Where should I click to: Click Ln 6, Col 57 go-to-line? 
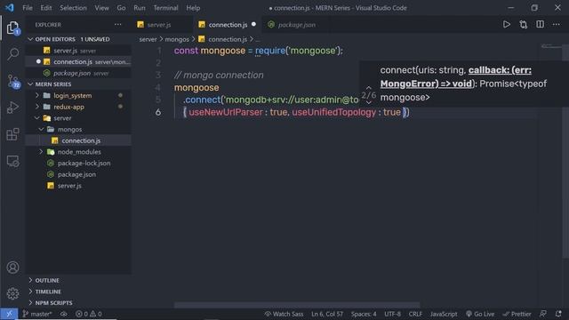click(x=327, y=314)
